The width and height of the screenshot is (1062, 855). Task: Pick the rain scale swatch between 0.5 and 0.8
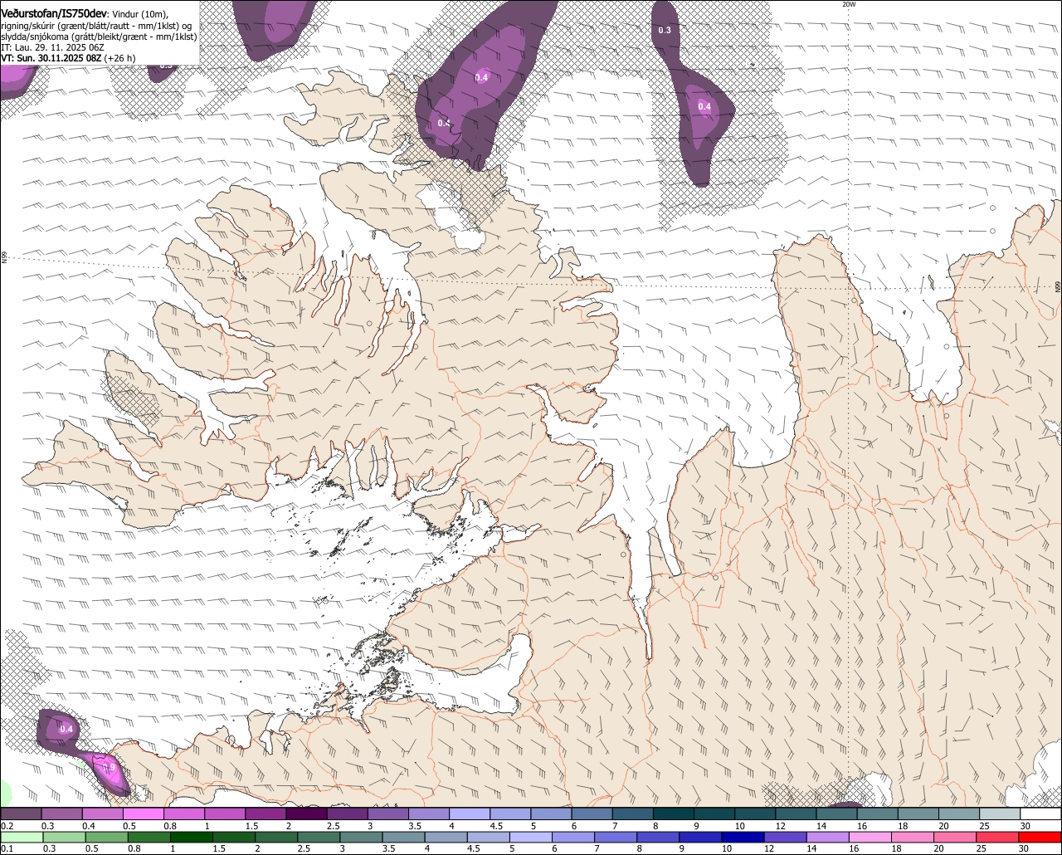pyautogui.click(x=106, y=838)
